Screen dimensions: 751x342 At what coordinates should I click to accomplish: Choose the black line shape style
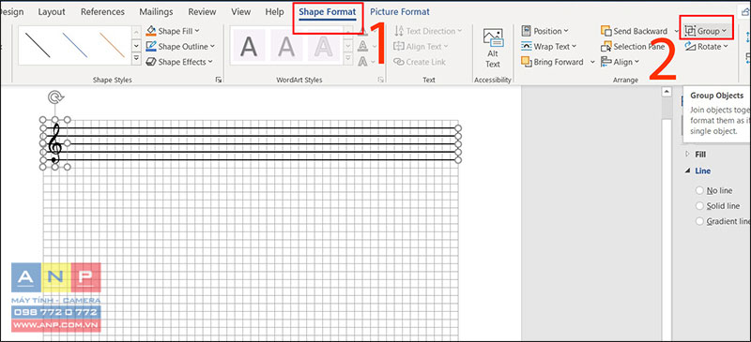(x=38, y=45)
